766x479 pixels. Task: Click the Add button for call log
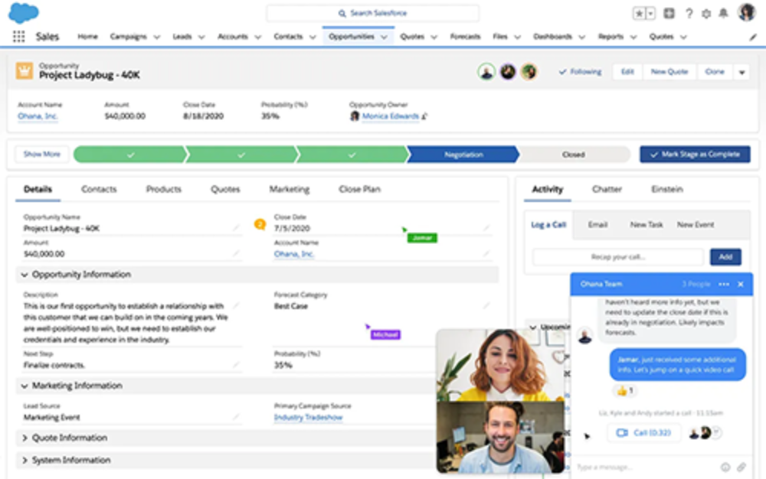point(725,257)
